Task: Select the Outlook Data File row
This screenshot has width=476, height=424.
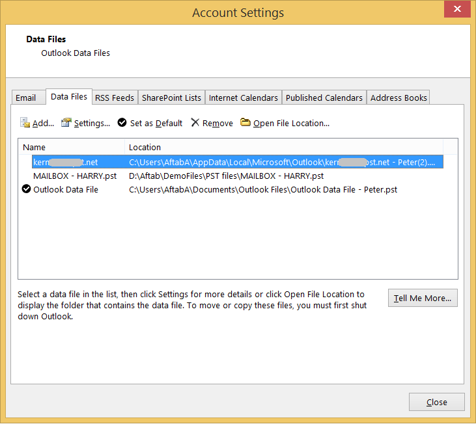Action: [66, 190]
